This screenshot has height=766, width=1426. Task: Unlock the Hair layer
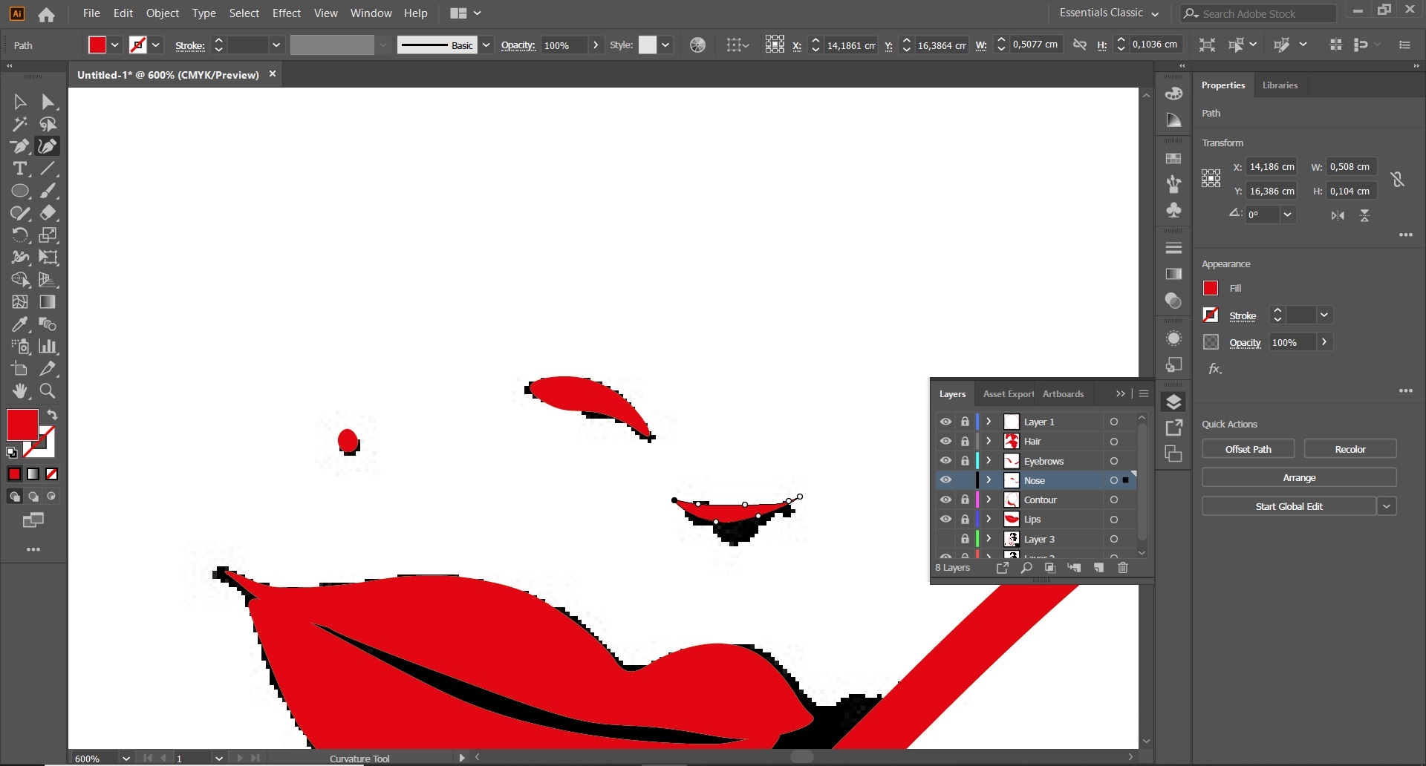coord(965,441)
